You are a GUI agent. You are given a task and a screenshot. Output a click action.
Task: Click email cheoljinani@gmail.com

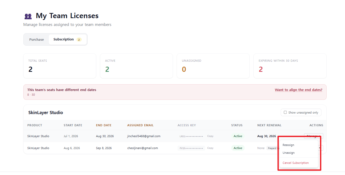tap(143, 148)
